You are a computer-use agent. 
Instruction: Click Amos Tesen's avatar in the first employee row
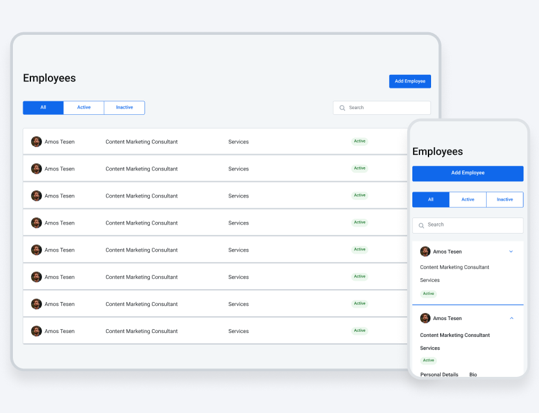[x=36, y=141]
